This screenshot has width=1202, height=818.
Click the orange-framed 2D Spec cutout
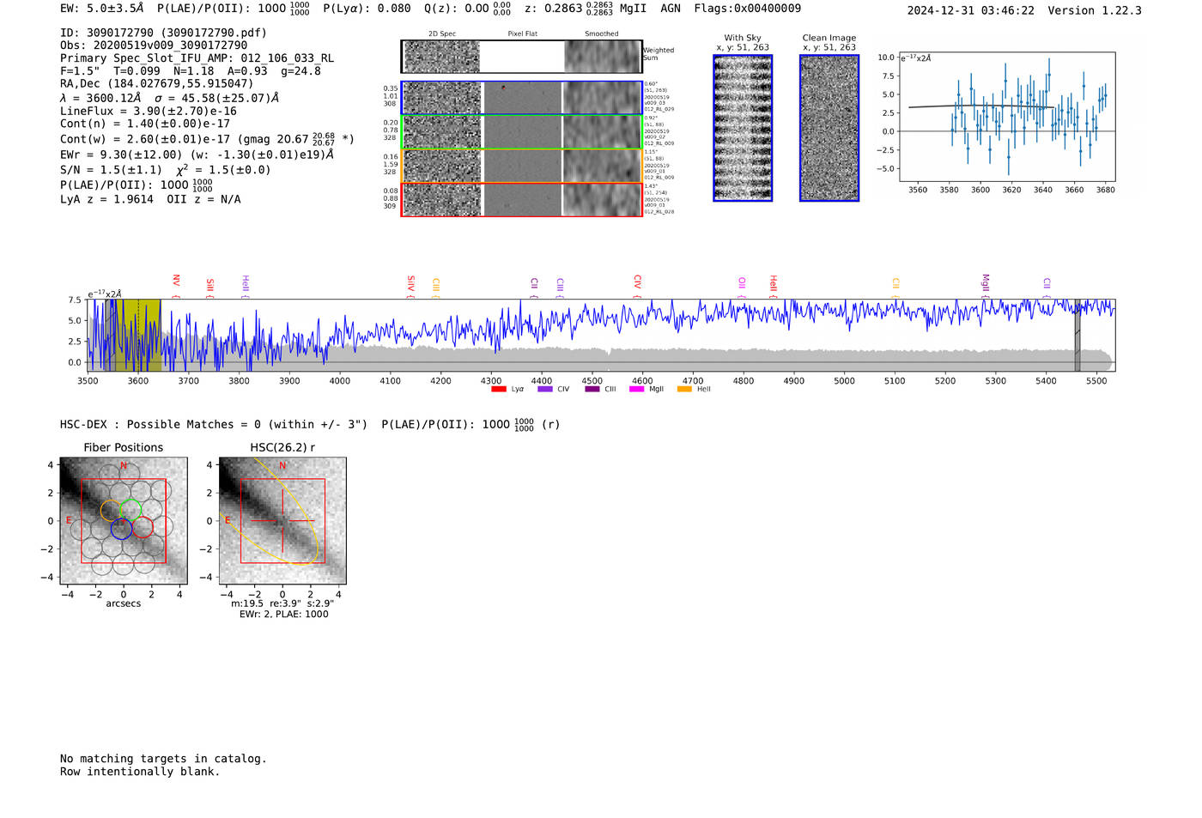coord(442,166)
